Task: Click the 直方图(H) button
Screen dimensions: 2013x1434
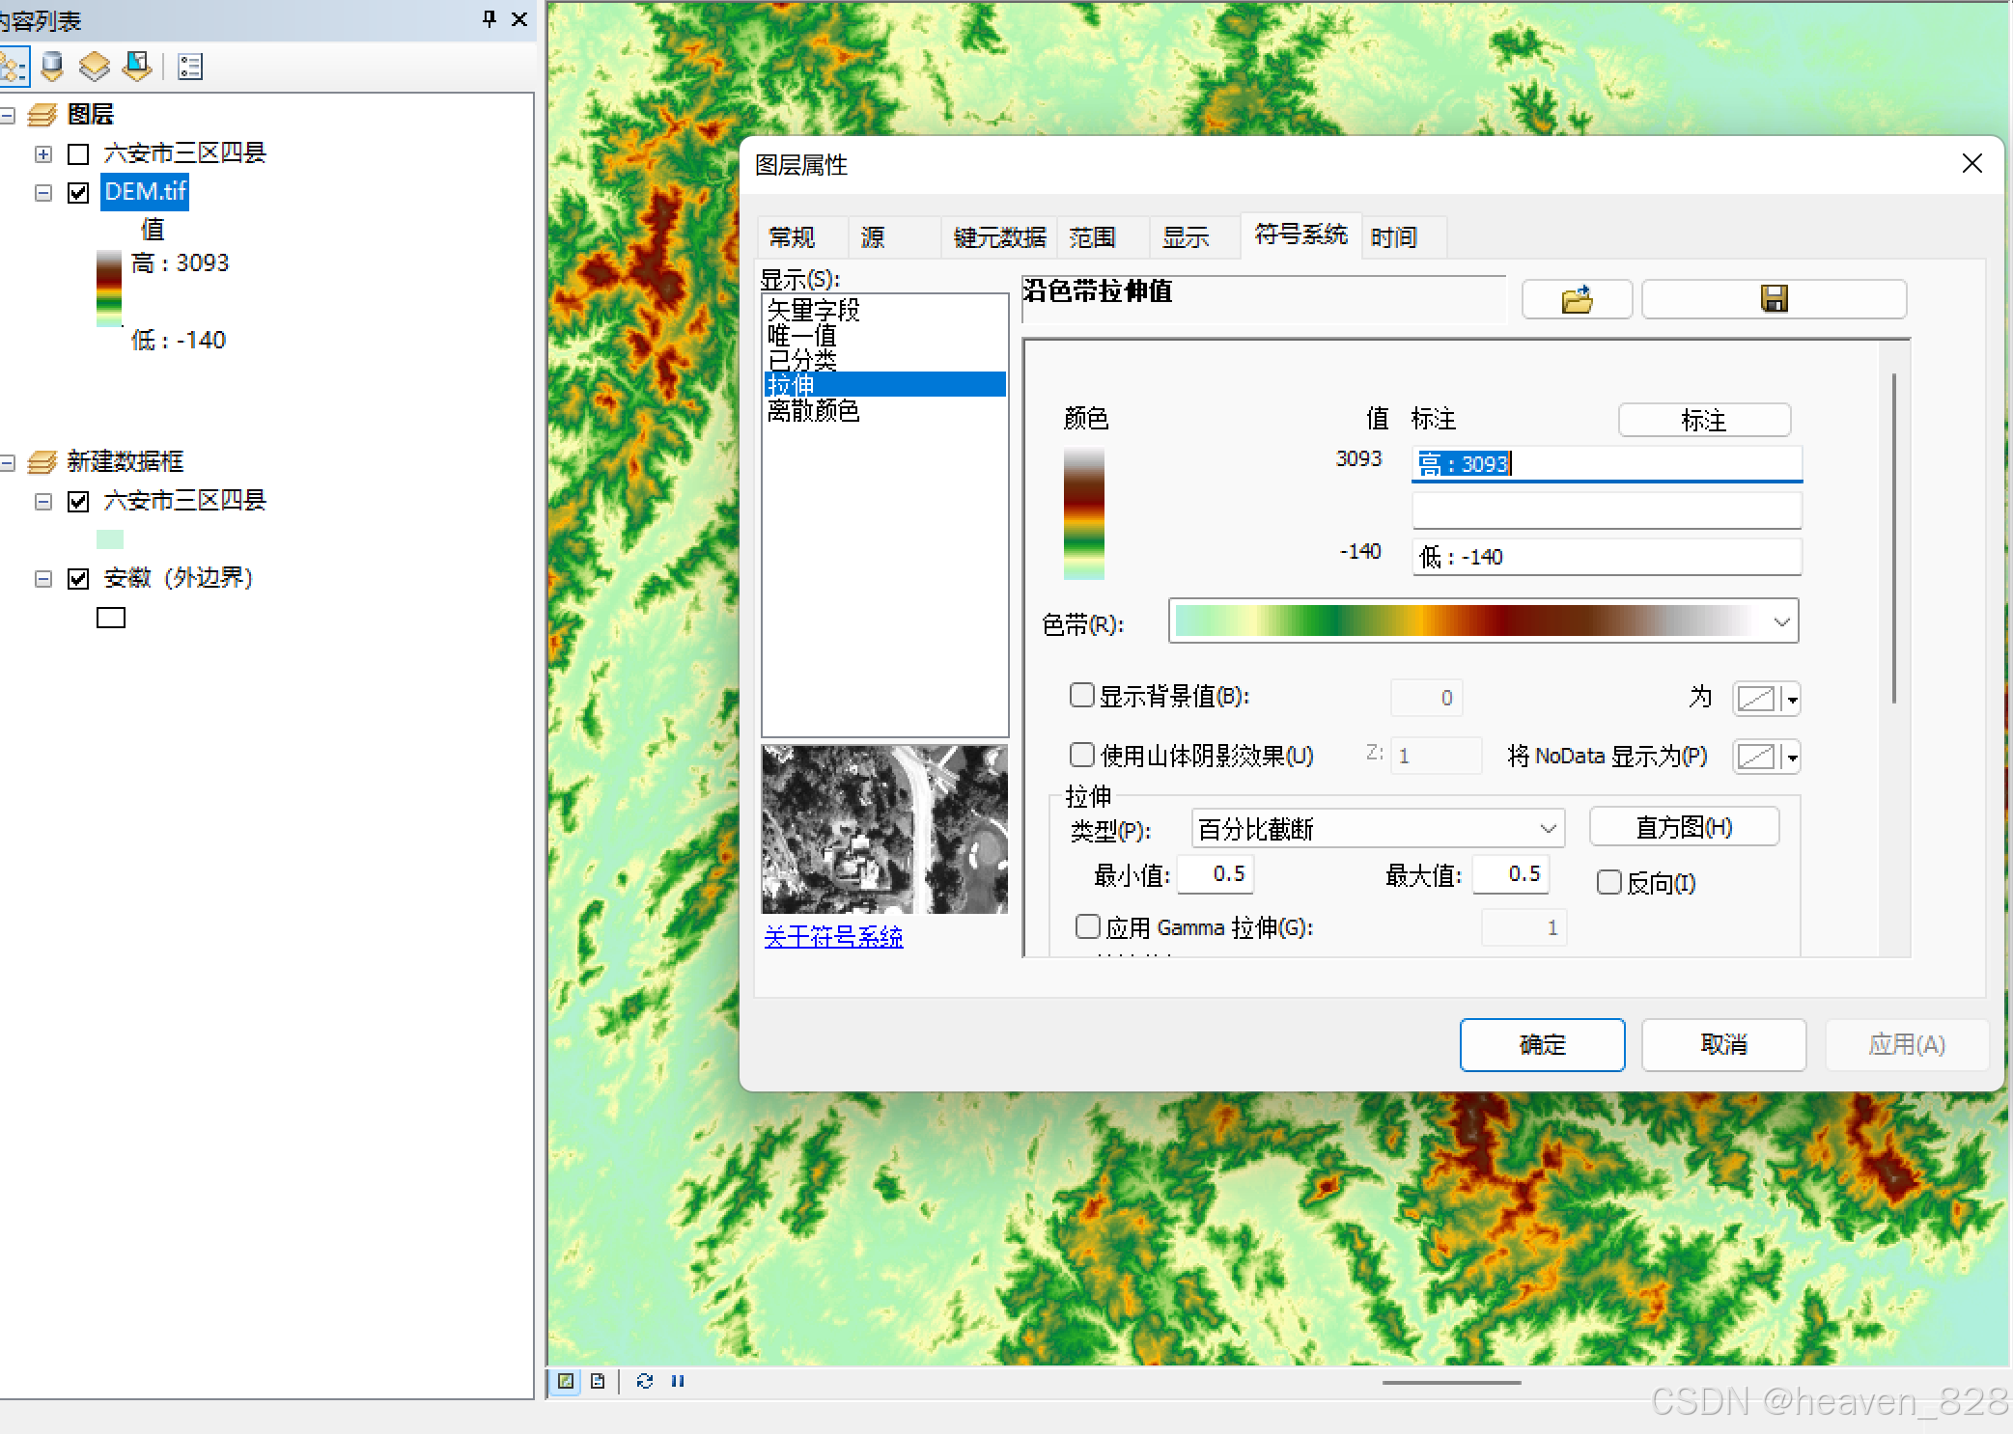Action: click(1684, 827)
